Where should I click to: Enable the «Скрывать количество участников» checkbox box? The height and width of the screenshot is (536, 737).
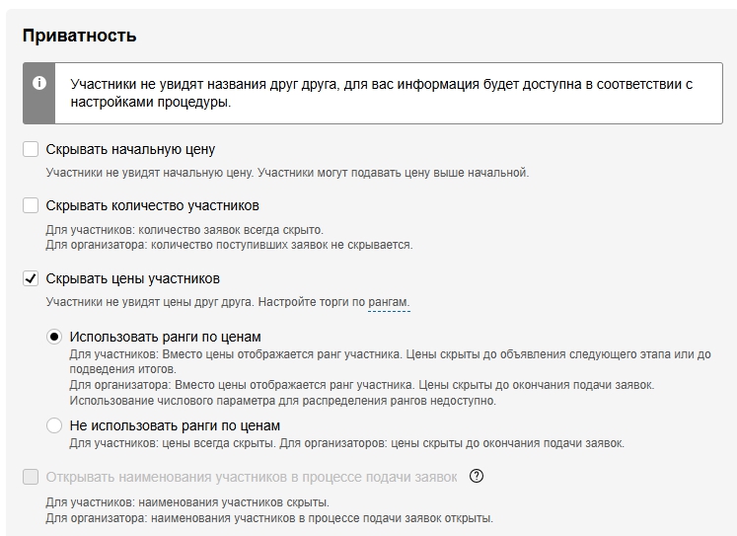click(x=31, y=206)
